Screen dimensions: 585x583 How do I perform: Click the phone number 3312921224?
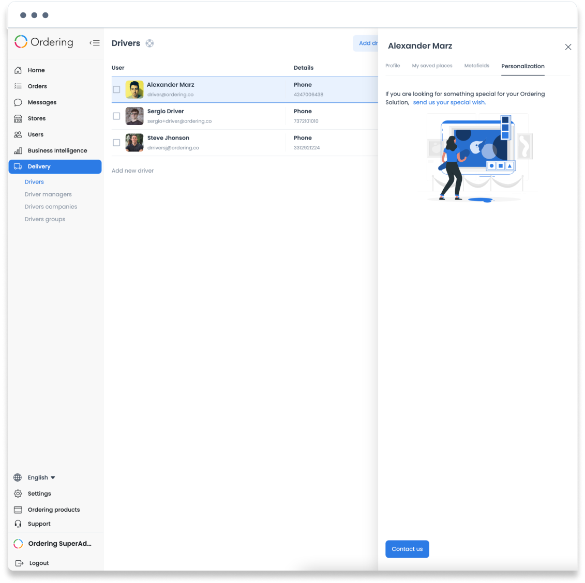[307, 148]
